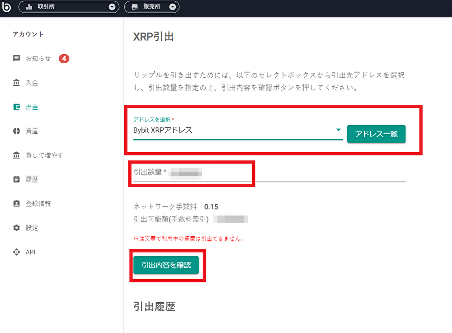The image size is (452, 333).
Task: Open the 履歴 history page
Action: click(x=32, y=179)
